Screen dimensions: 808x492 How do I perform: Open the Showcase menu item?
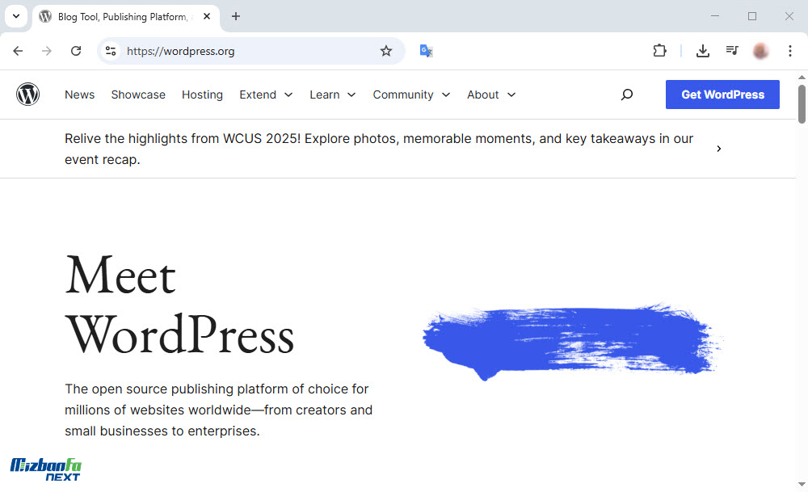138,95
